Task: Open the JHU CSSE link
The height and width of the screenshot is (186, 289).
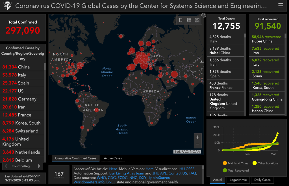Action: point(186,169)
